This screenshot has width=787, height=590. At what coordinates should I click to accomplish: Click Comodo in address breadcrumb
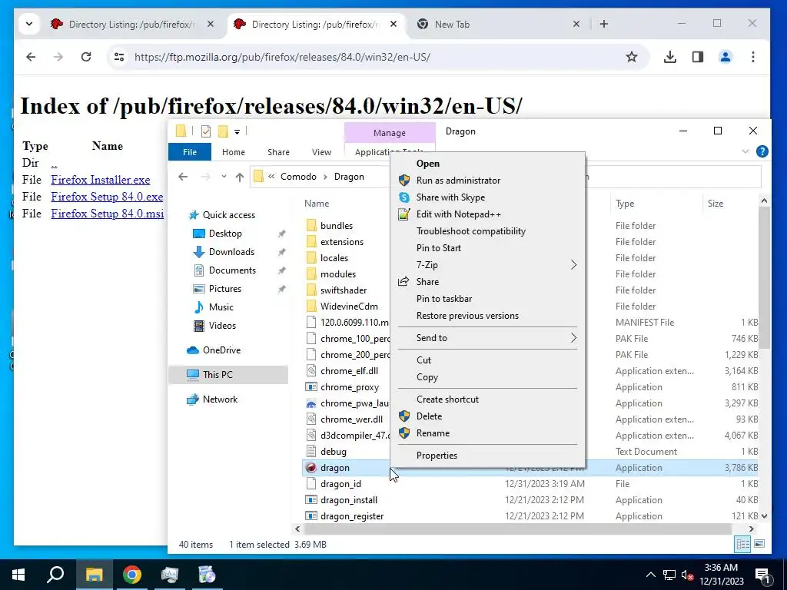tap(298, 177)
